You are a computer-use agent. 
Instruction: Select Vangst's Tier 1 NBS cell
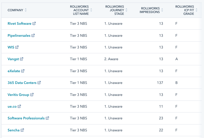pyautogui.click(x=78, y=59)
